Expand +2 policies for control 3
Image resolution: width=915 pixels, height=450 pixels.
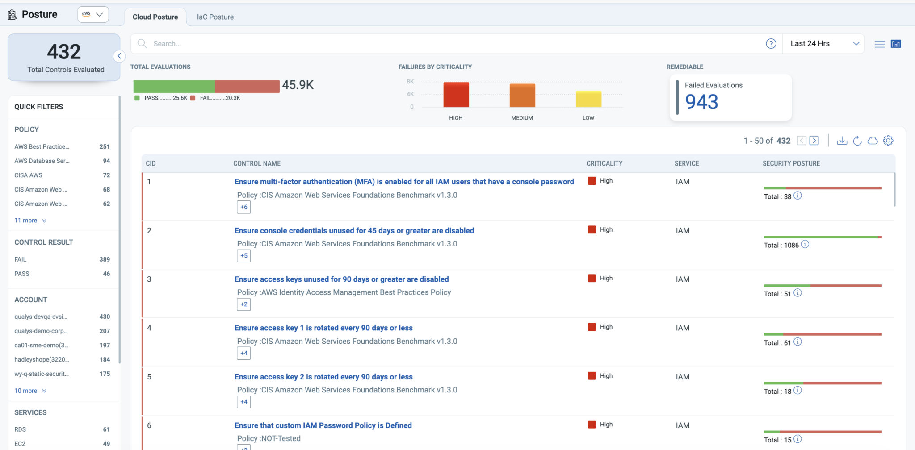click(243, 304)
